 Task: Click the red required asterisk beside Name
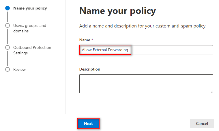pos(92,39)
